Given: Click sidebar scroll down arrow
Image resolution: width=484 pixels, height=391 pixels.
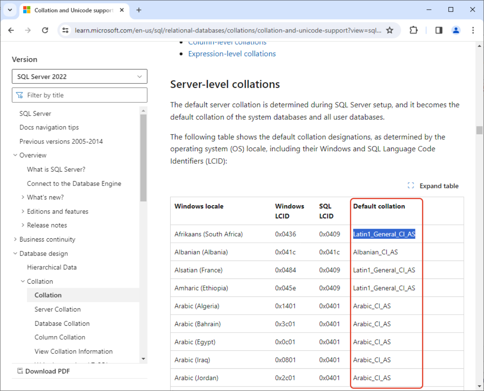Looking at the screenshot, I should 143,359.
